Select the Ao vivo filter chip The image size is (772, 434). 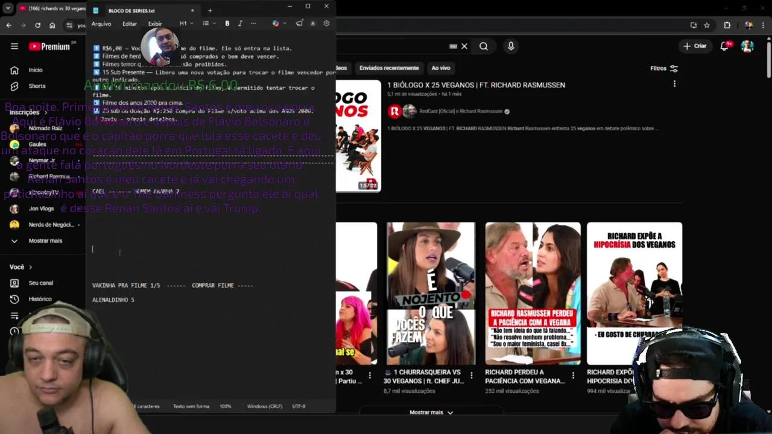coord(441,68)
